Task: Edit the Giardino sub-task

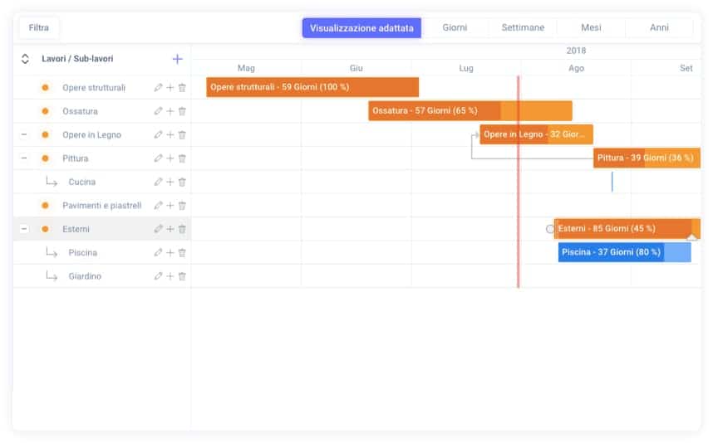Action: pyautogui.click(x=158, y=276)
